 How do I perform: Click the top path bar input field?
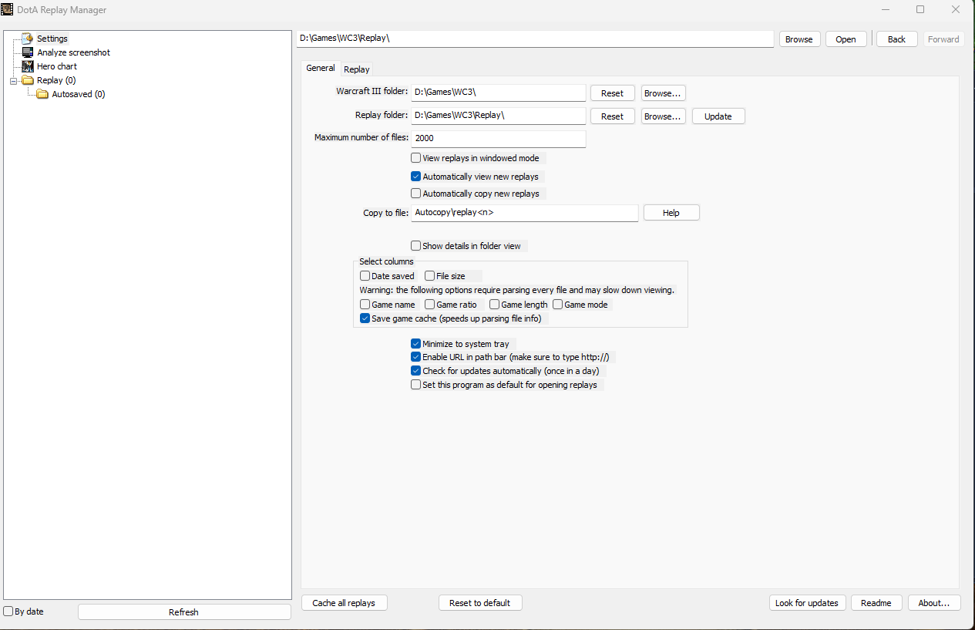pyautogui.click(x=535, y=39)
